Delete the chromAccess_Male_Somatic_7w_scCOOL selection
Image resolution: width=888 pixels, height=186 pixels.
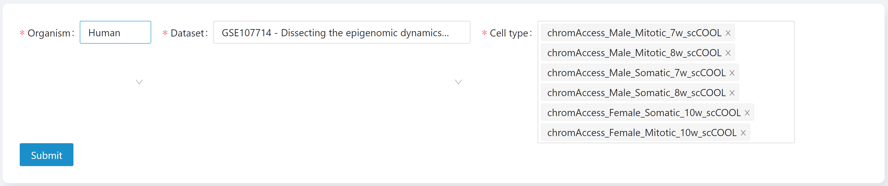point(732,73)
